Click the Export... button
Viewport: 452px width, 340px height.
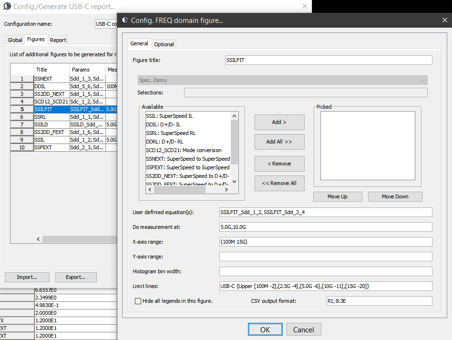click(76, 277)
